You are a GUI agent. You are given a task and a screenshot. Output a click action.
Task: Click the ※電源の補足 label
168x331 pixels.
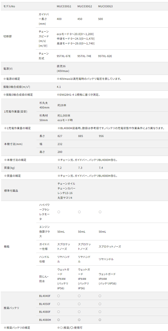(x=11, y=79)
